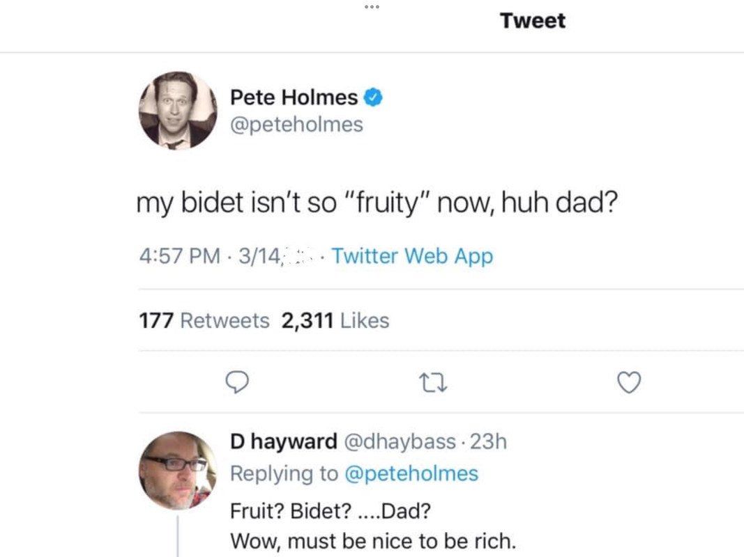
Task: Open the D hayward display name
Action: tap(284, 441)
